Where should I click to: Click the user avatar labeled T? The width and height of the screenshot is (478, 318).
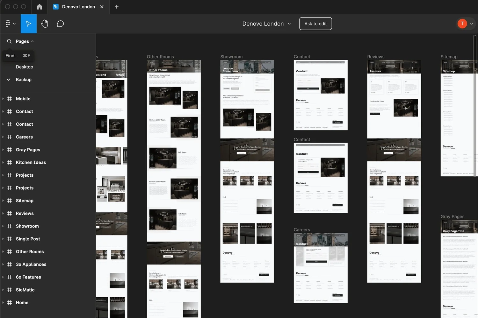(462, 24)
